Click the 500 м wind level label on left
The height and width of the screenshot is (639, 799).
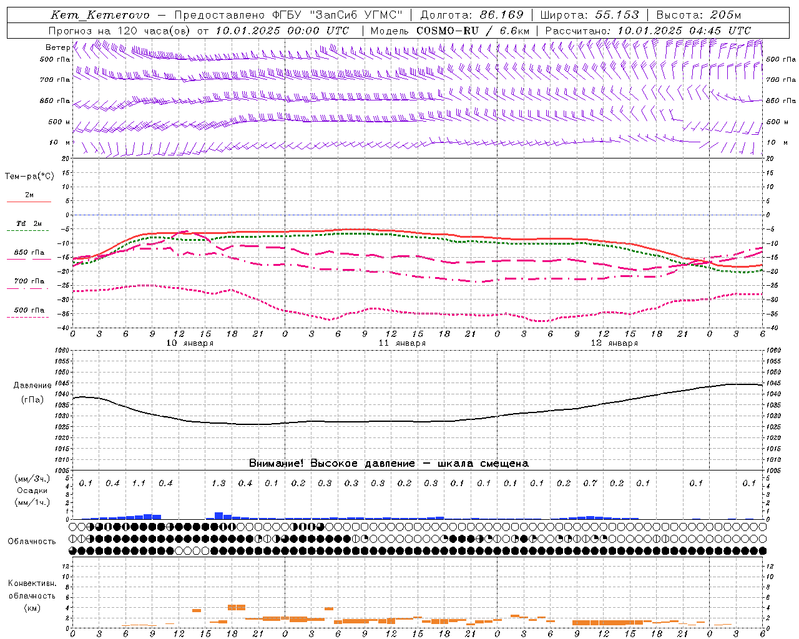(x=59, y=122)
